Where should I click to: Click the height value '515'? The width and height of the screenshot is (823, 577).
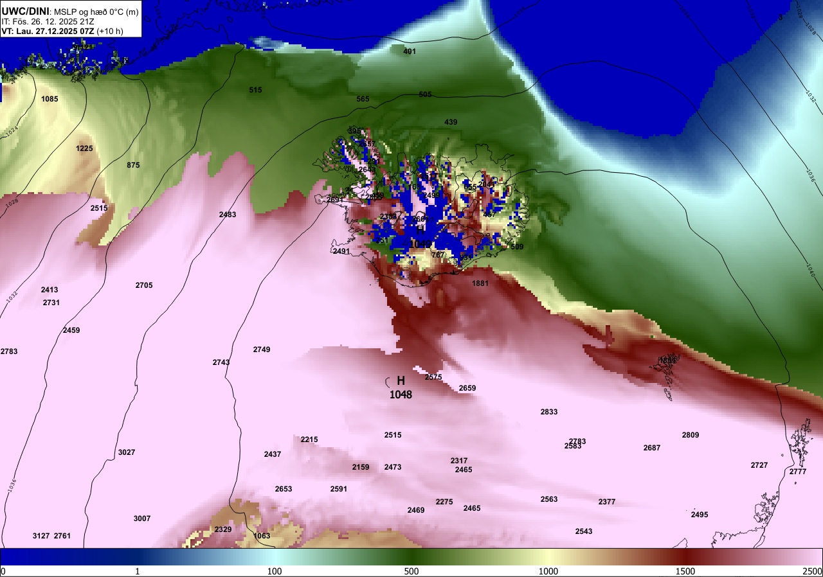coord(255,90)
